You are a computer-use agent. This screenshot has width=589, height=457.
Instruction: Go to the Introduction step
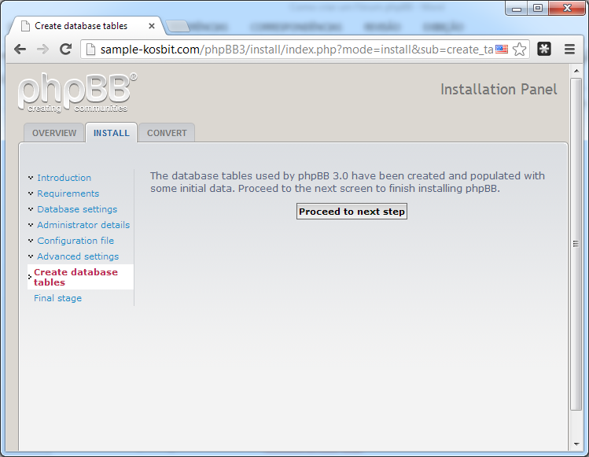[64, 178]
